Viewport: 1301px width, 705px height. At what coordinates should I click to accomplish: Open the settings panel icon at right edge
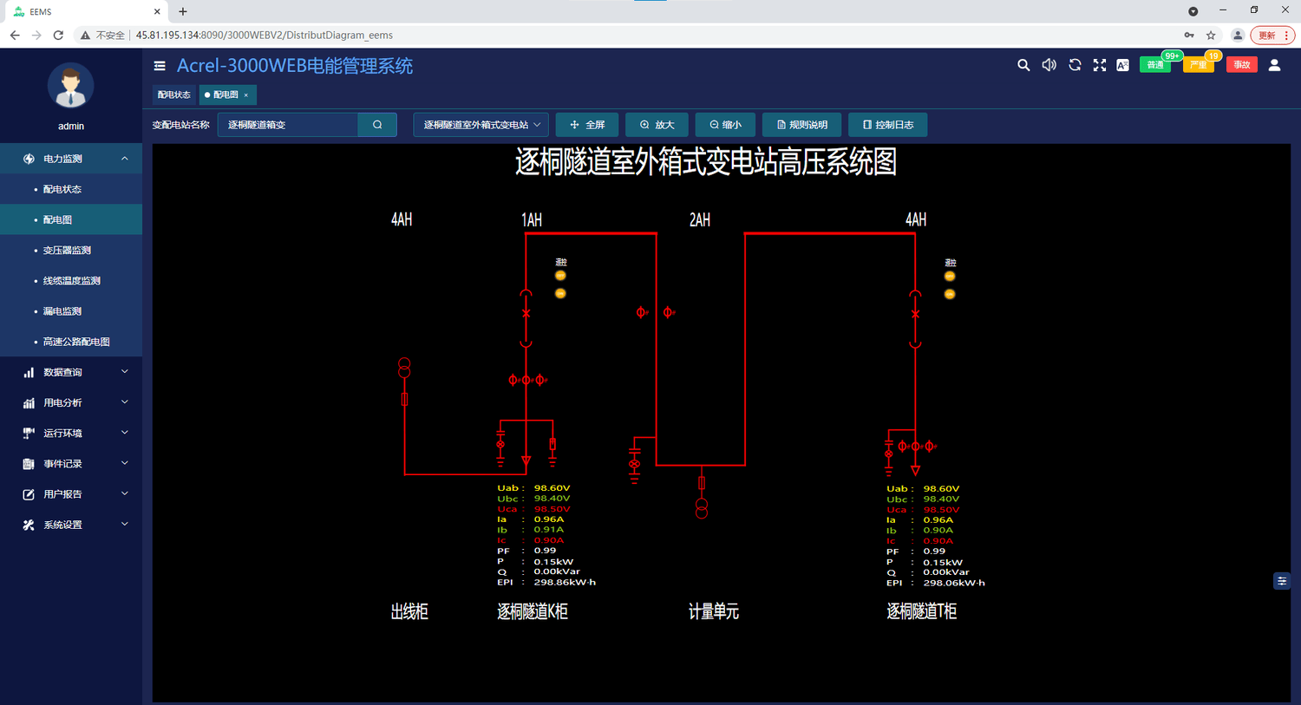(1282, 581)
